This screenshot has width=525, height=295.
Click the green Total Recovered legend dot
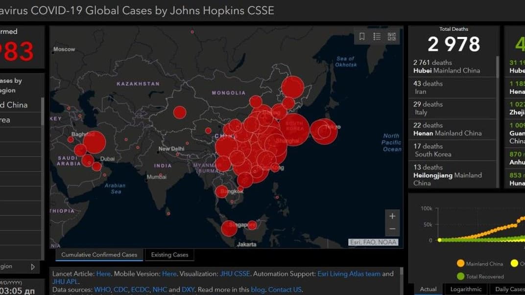pyautogui.click(x=460, y=276)
